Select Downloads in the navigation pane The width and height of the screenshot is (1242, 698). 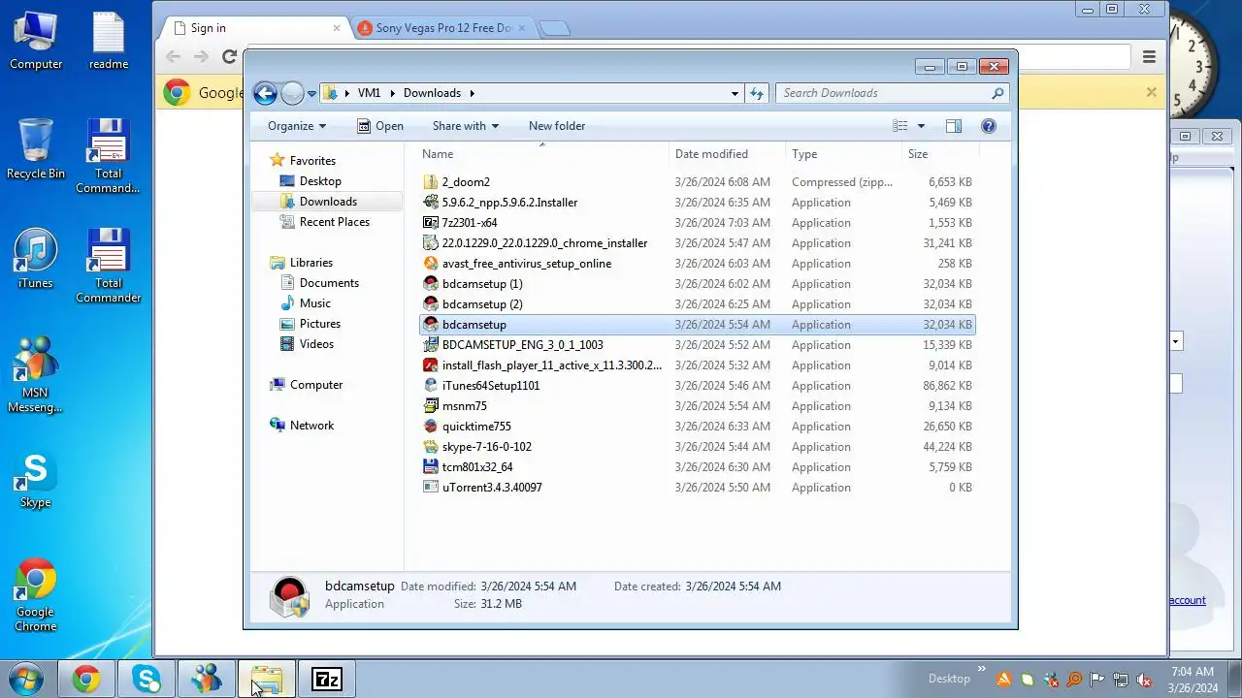point(328,202)
